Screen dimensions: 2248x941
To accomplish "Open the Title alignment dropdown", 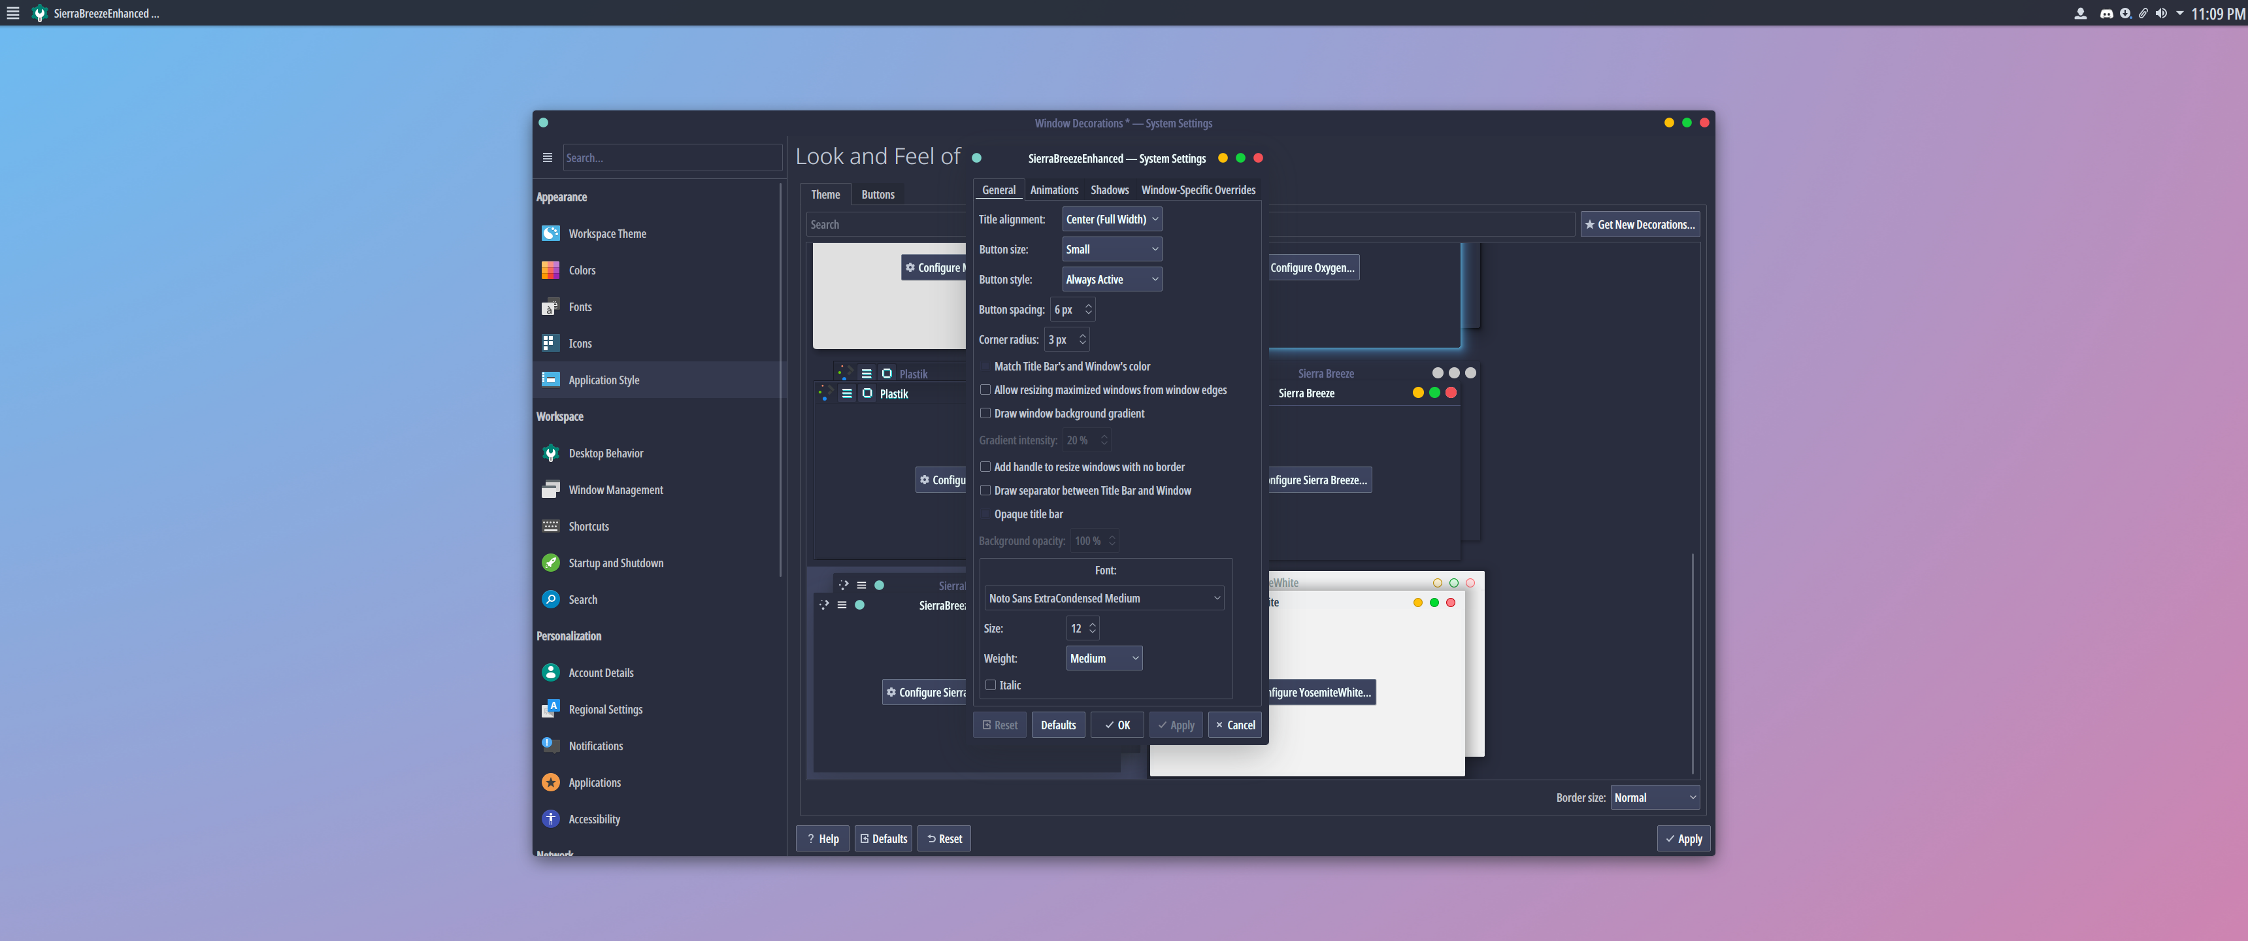I will [x=1112, y=219].
